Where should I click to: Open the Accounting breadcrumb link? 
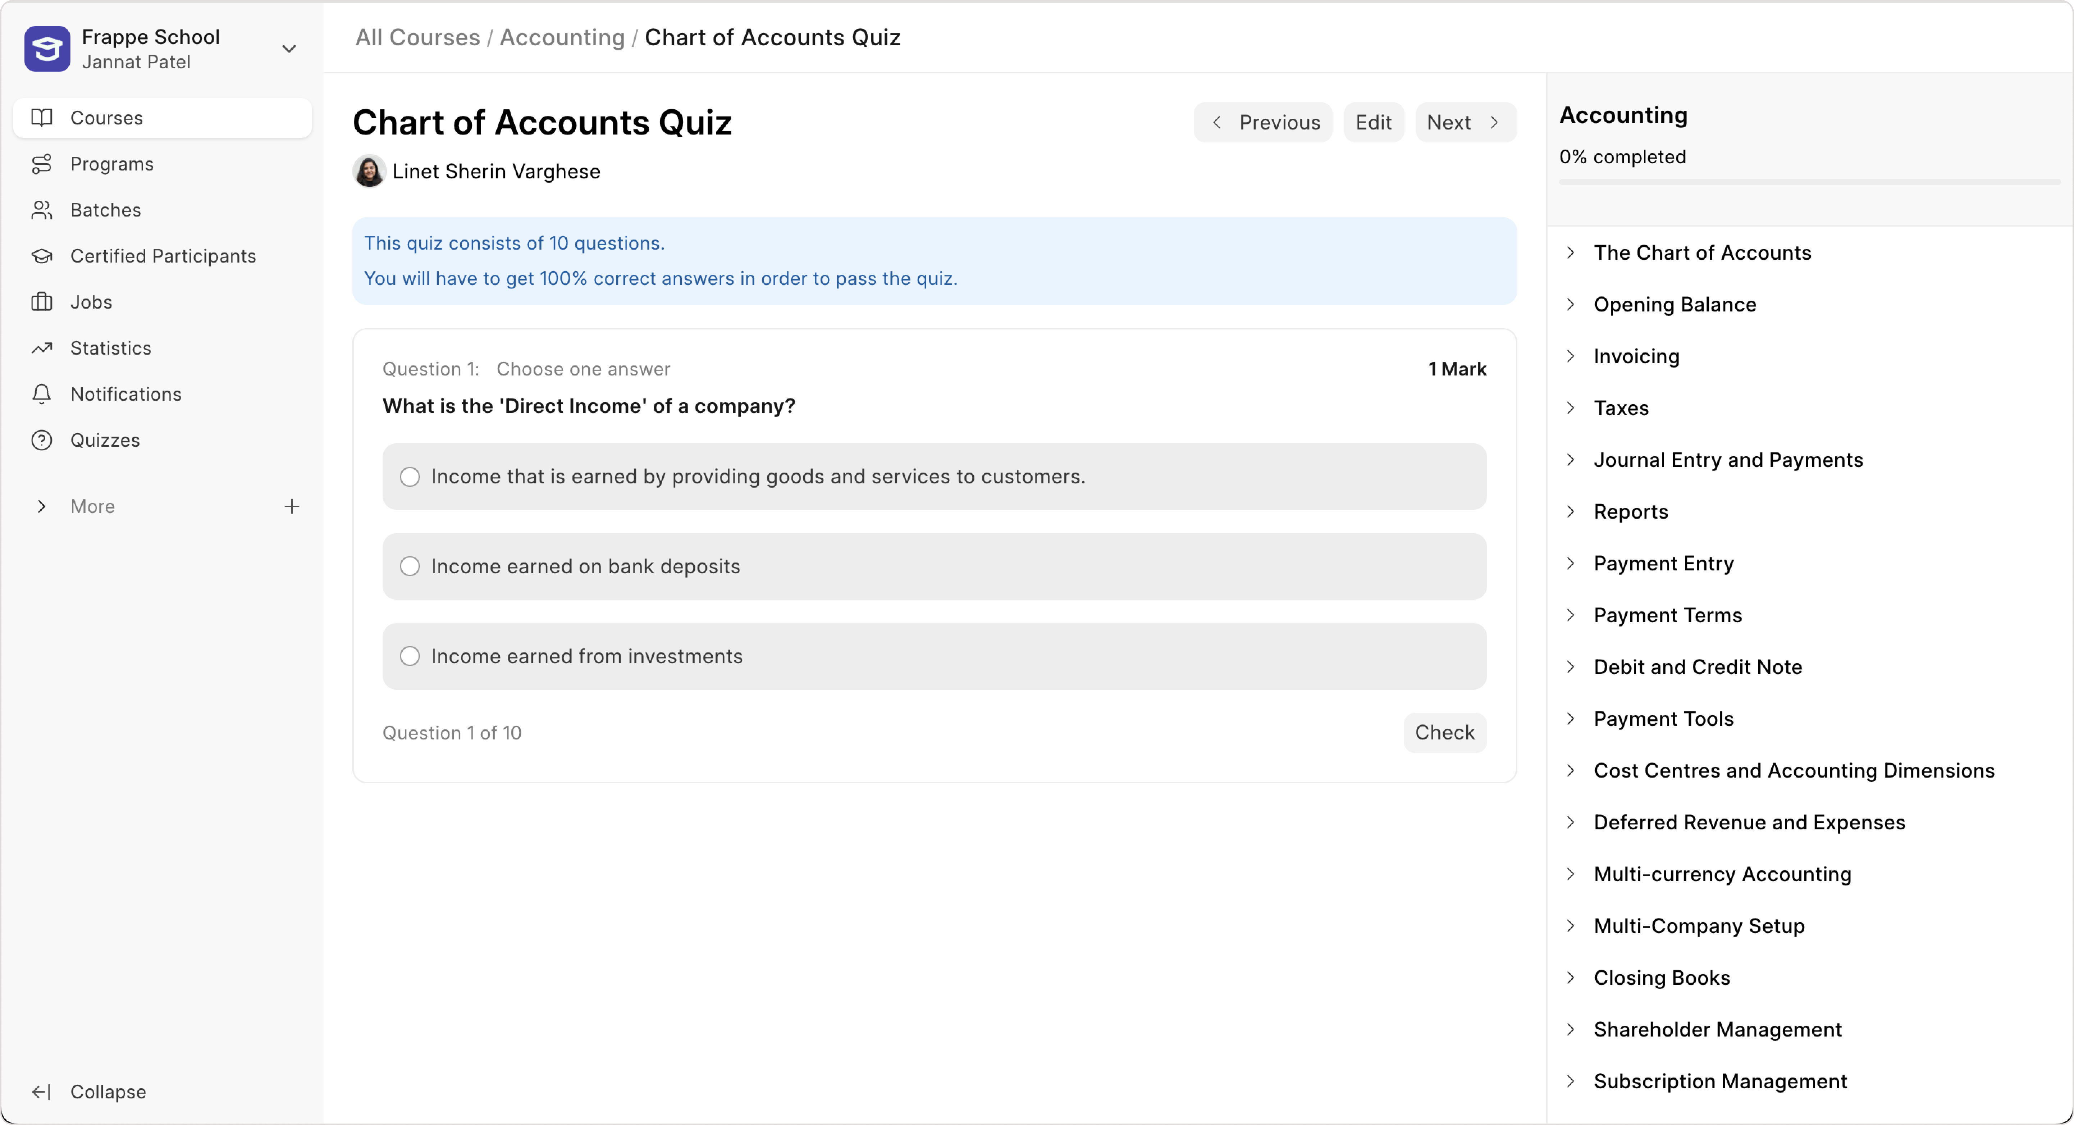pyautogui.click(x=561, y=37)
